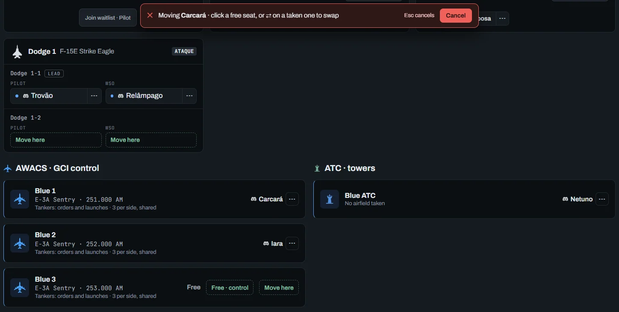Click the "Dodge 1-2" row label
Image resolution: width=619 pixels, height=312 pixels.
click(x=26, y=118)
